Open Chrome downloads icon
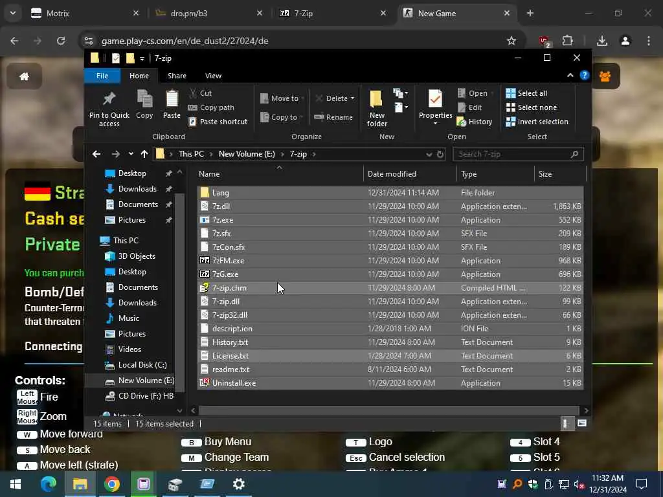 click(602, 41)
